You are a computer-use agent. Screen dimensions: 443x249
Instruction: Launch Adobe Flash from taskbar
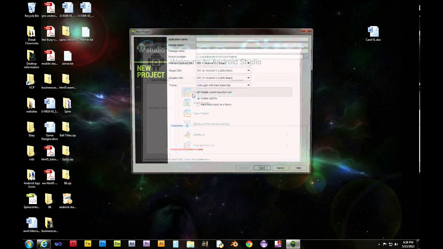pos(73,244)
